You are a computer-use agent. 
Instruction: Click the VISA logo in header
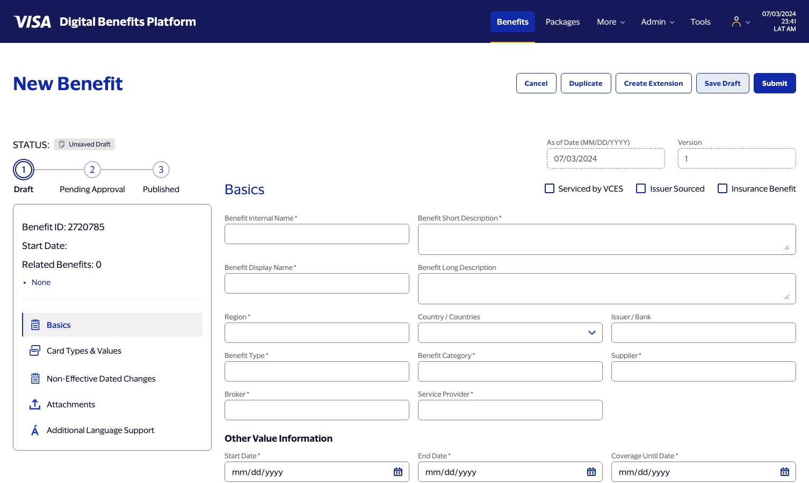click(x=32, y=21)
